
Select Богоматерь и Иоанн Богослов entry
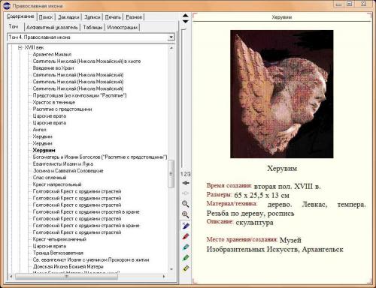point(100,157)
